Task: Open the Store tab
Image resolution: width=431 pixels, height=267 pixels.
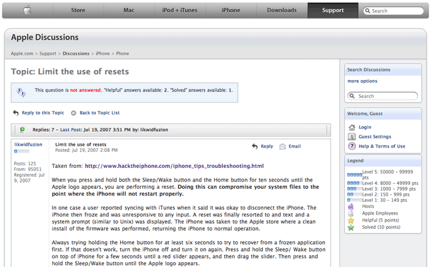Action: (x=78, y=10)
